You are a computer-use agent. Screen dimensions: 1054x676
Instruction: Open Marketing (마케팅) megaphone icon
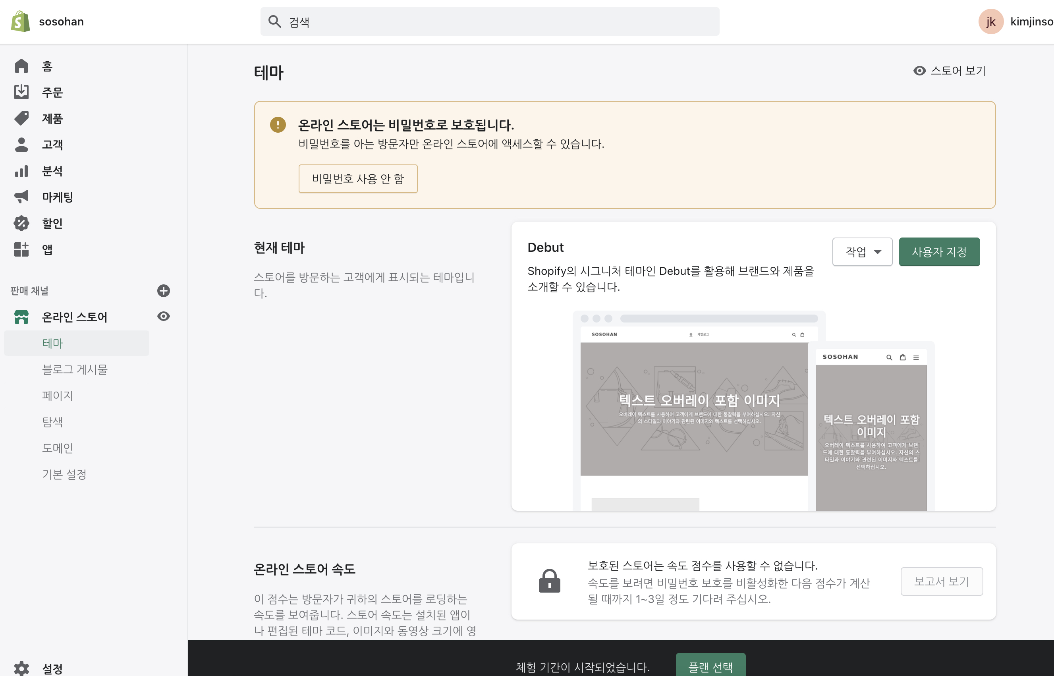(21, 197)
